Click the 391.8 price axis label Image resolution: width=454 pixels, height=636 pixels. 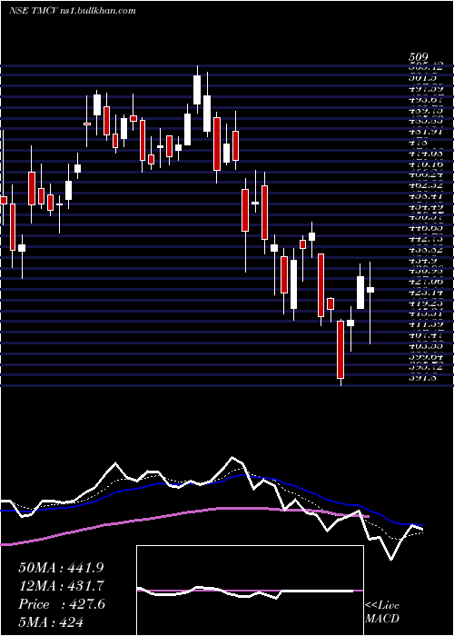[422, 379]
